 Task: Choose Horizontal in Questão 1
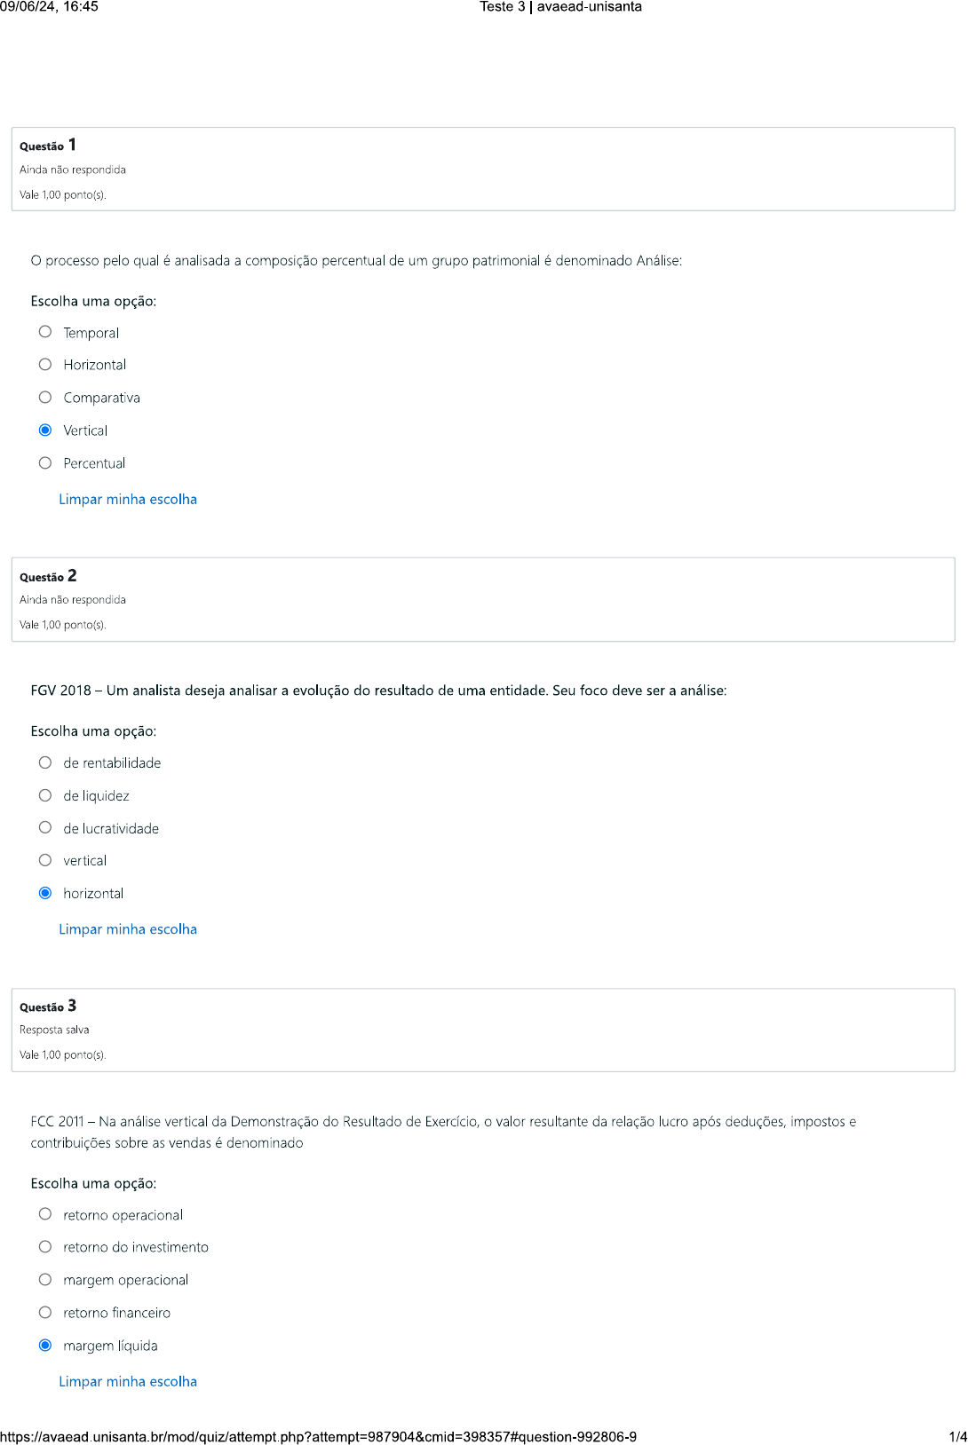[45, 365]
